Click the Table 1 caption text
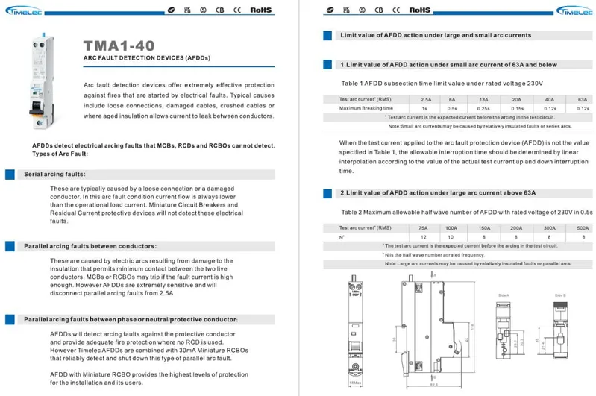The width and height of the screenshot is (596, 396). point(442,84)
